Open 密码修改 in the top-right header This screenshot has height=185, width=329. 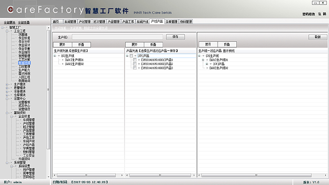click(x=309, y=14)
